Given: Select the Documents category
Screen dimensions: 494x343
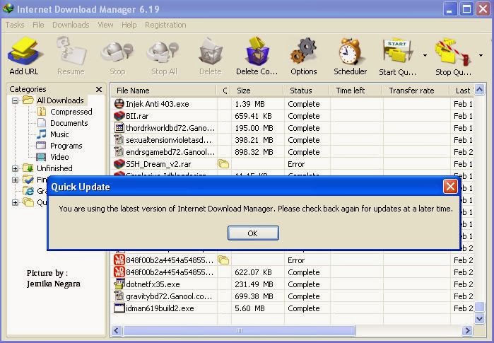Looking at the screenshot, I should pos(69,123).
